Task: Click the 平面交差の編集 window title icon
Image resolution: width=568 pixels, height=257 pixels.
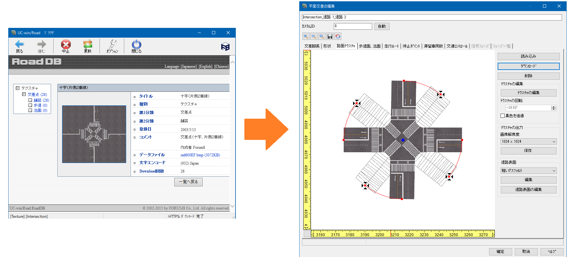Action: tap(305, 6)
